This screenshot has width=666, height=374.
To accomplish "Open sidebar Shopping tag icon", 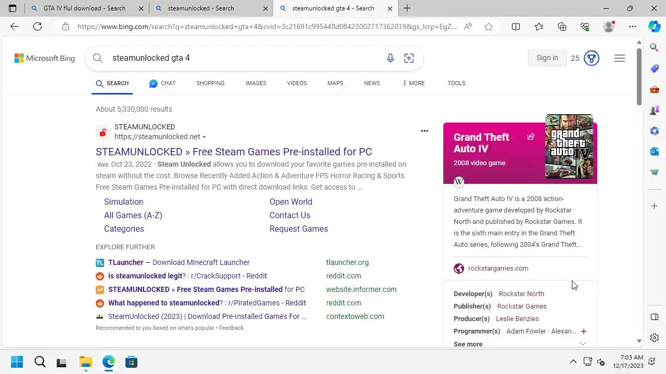I will [x=655, y=69].
